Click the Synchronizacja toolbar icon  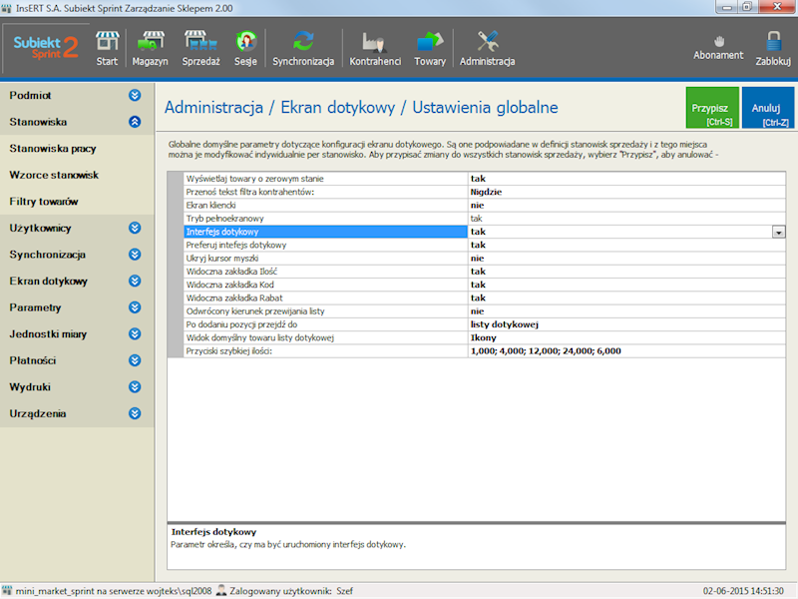coord(303,48)
